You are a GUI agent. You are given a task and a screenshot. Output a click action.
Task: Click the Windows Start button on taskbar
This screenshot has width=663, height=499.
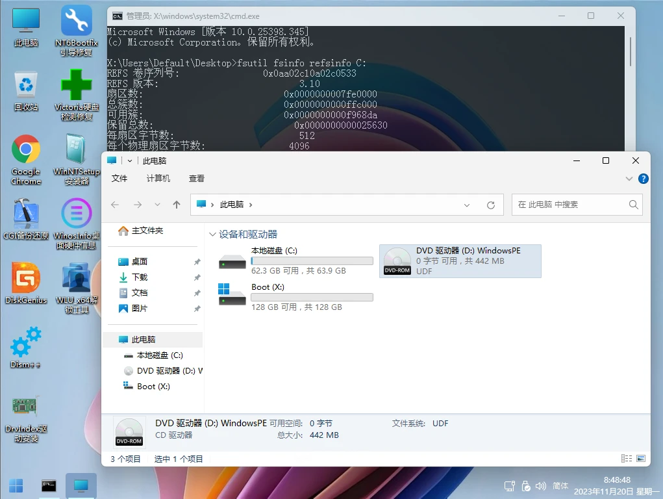click(x=16, y=485)
